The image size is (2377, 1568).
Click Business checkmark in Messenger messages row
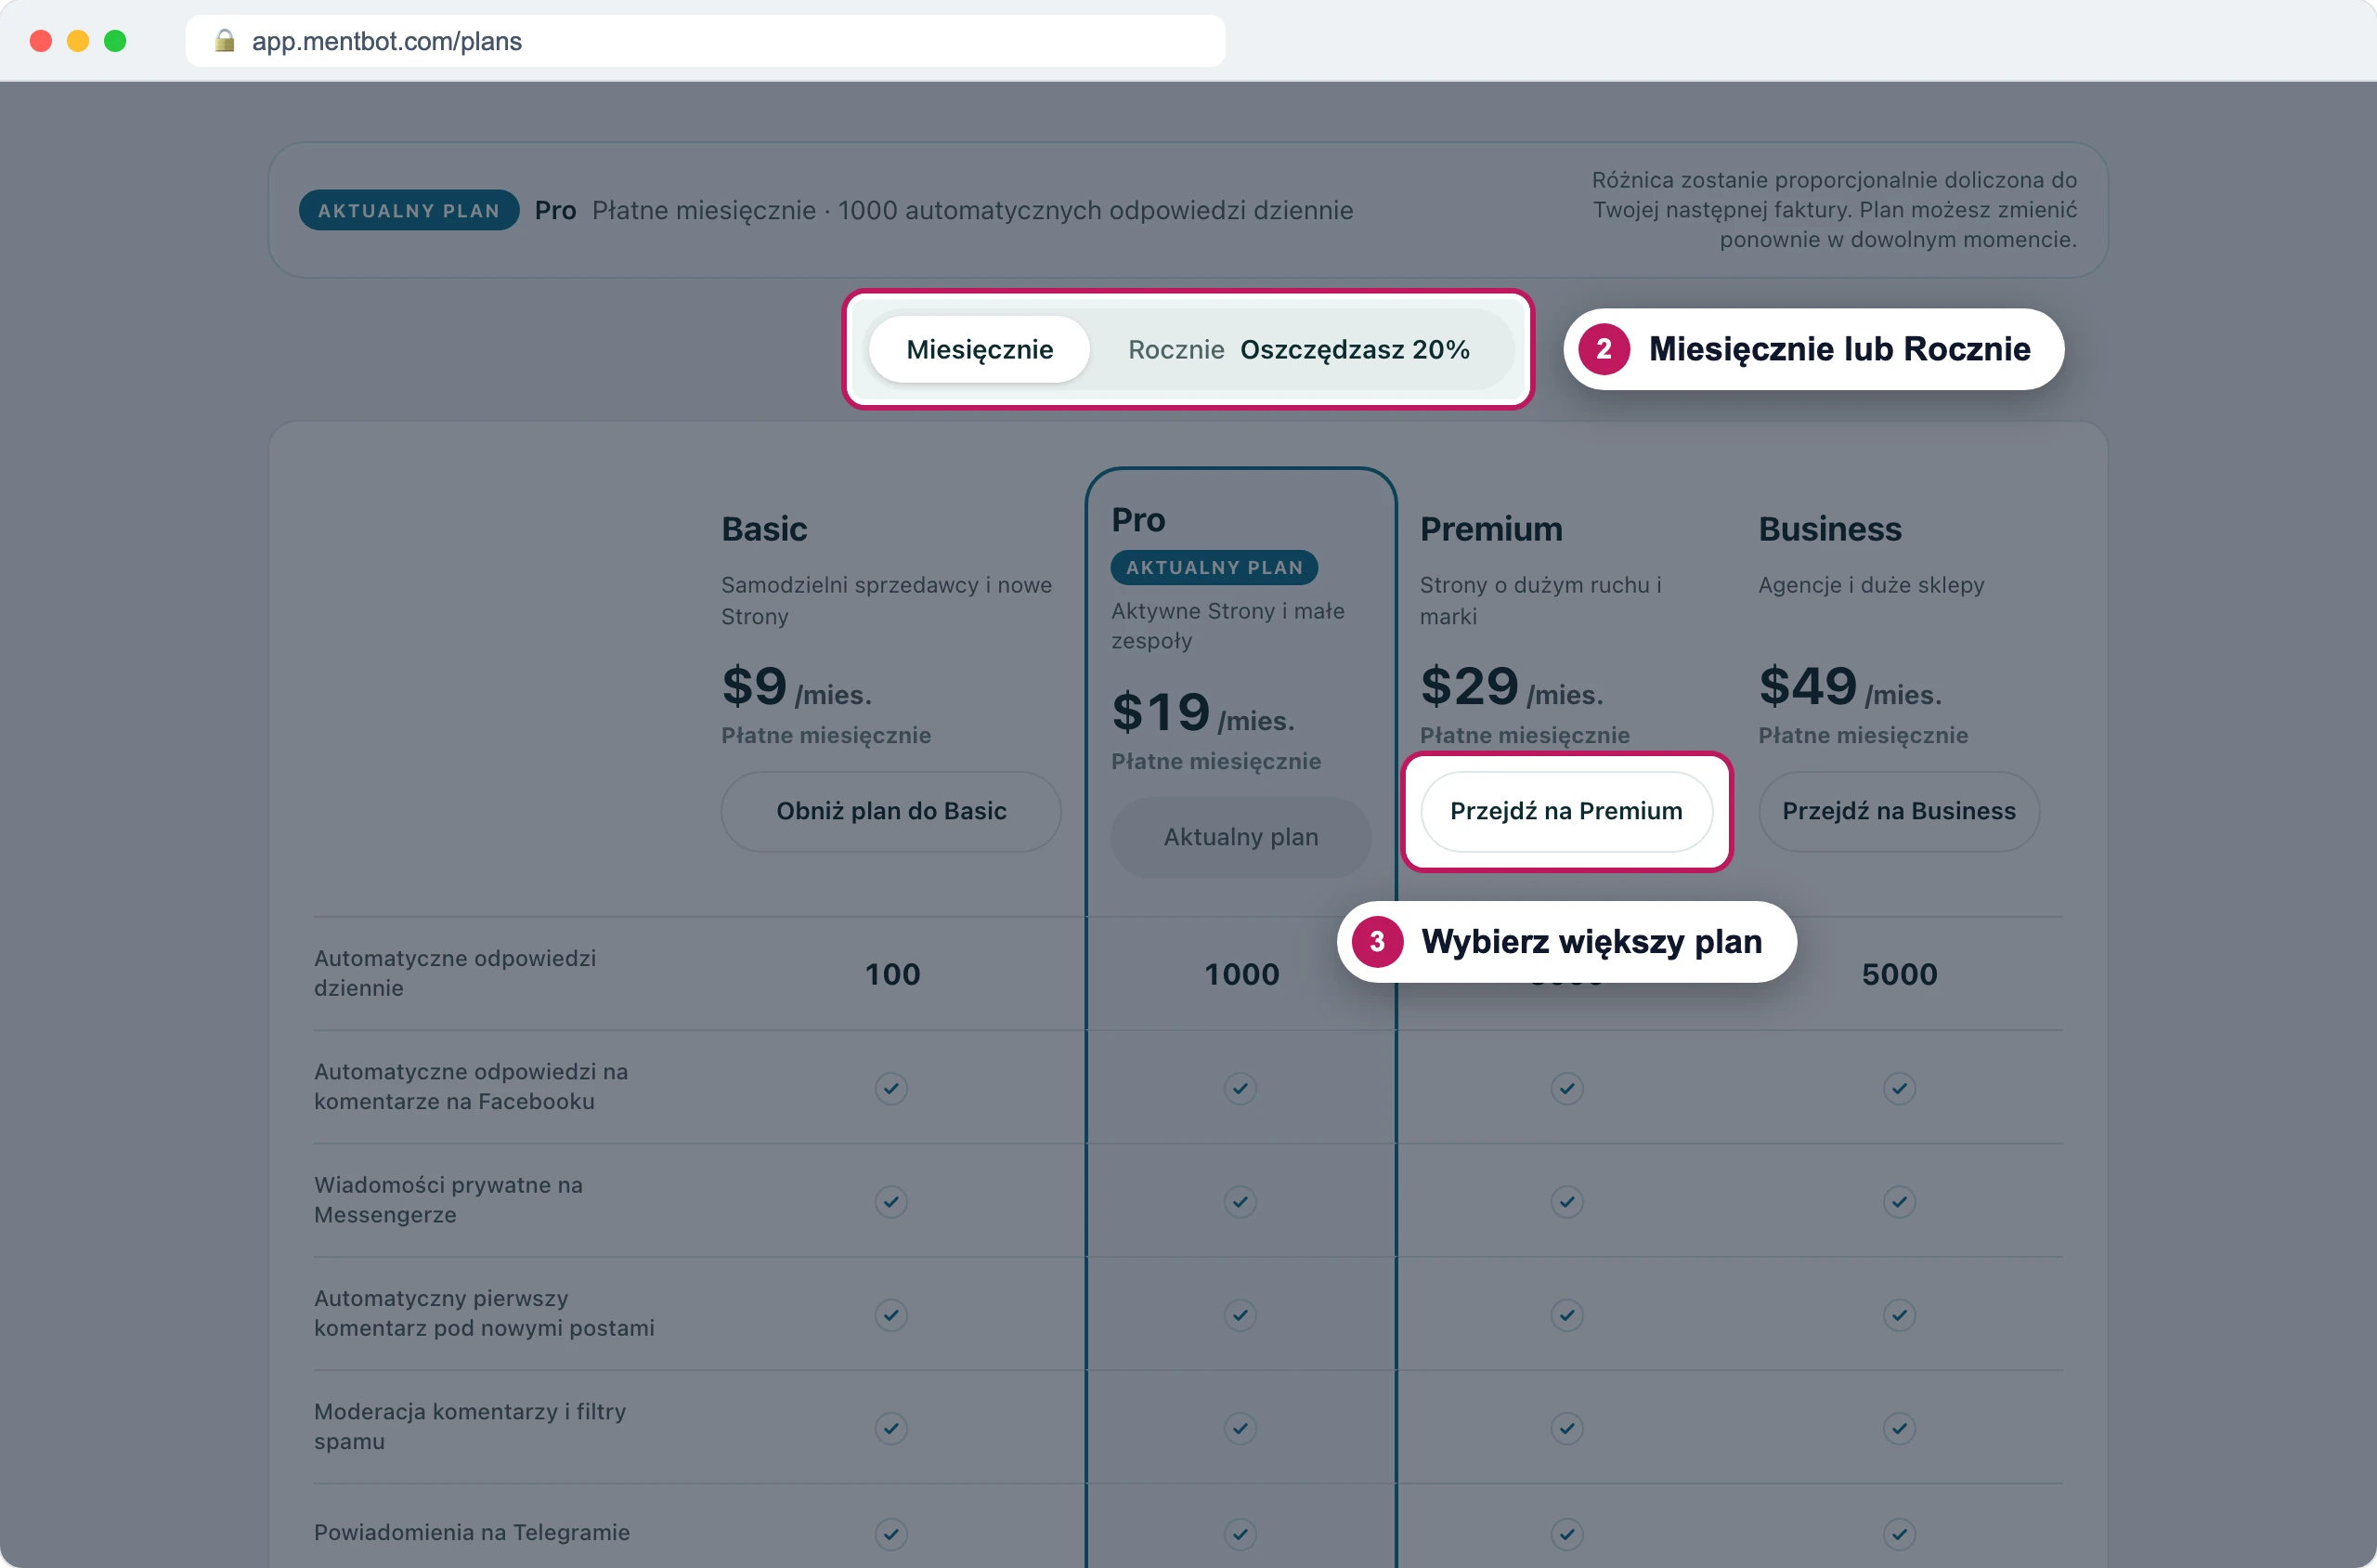(1899, 1201)
